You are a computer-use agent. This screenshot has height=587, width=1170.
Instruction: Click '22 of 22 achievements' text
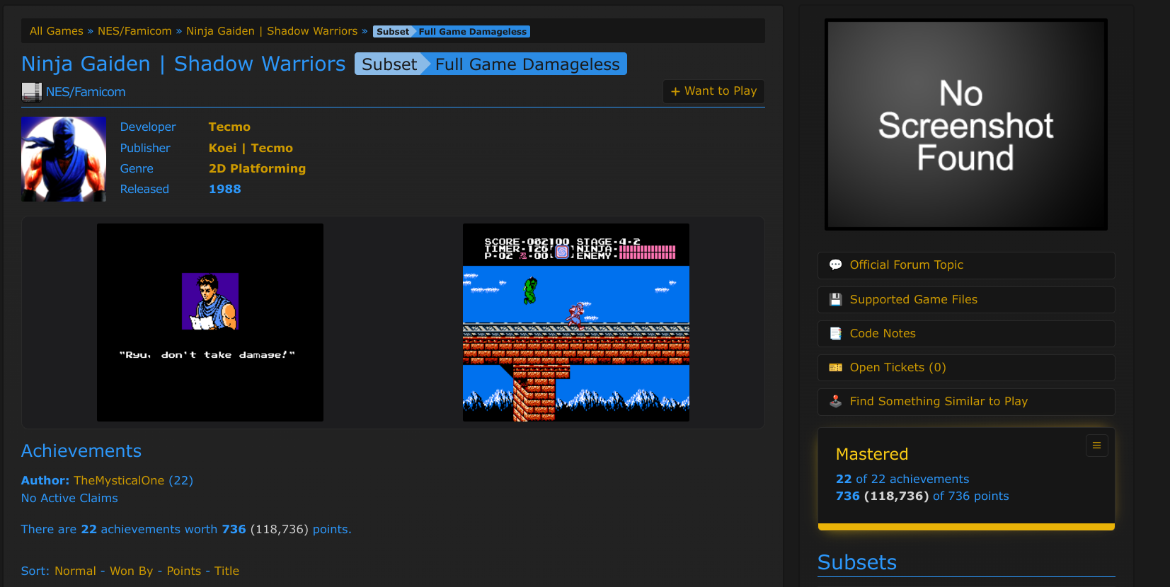[902, 479]
